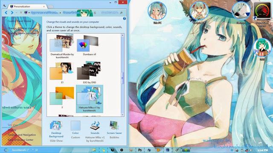Open Photoshop from the taskbar
The width and height of the screenshot is (273, 153).
point(140,150)
